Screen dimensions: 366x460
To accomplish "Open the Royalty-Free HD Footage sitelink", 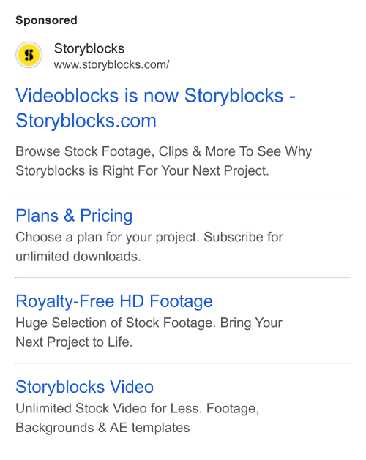I will (x=114, y=301).
